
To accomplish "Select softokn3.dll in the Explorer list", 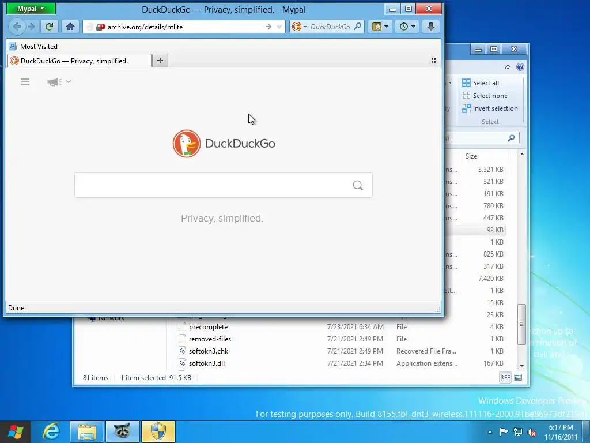I will (x=207, y=363).
